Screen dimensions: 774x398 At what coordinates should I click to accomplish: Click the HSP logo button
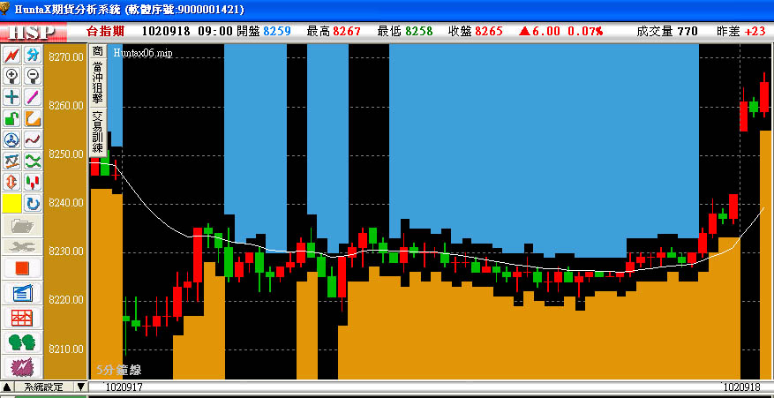[x=33, y=32]
